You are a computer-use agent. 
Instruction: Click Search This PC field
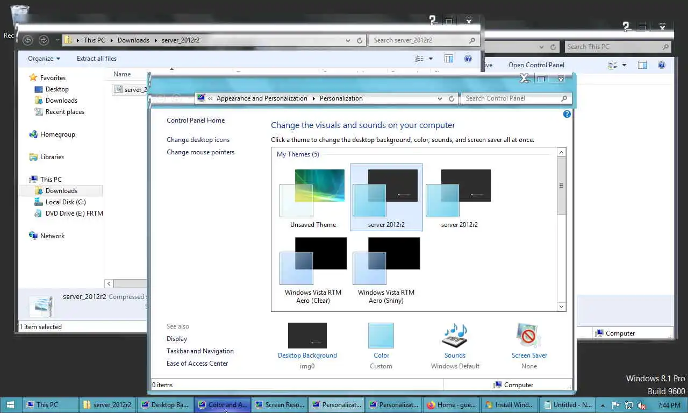pos(618,47)
